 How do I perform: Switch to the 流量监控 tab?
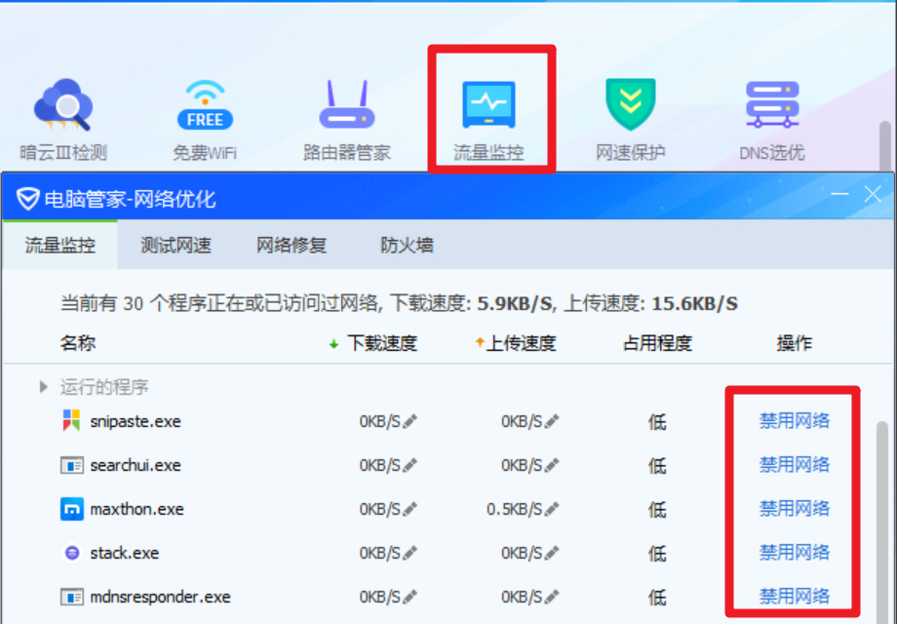59,245
